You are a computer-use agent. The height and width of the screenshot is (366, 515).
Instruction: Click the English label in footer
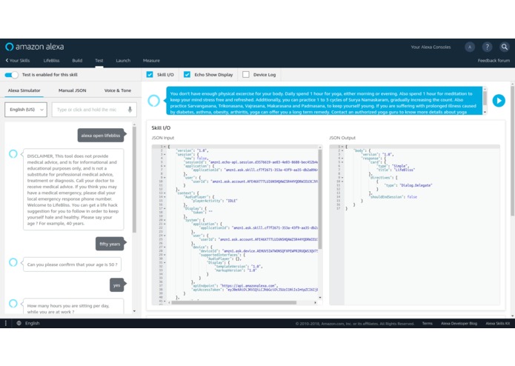[x=32, y=323]
